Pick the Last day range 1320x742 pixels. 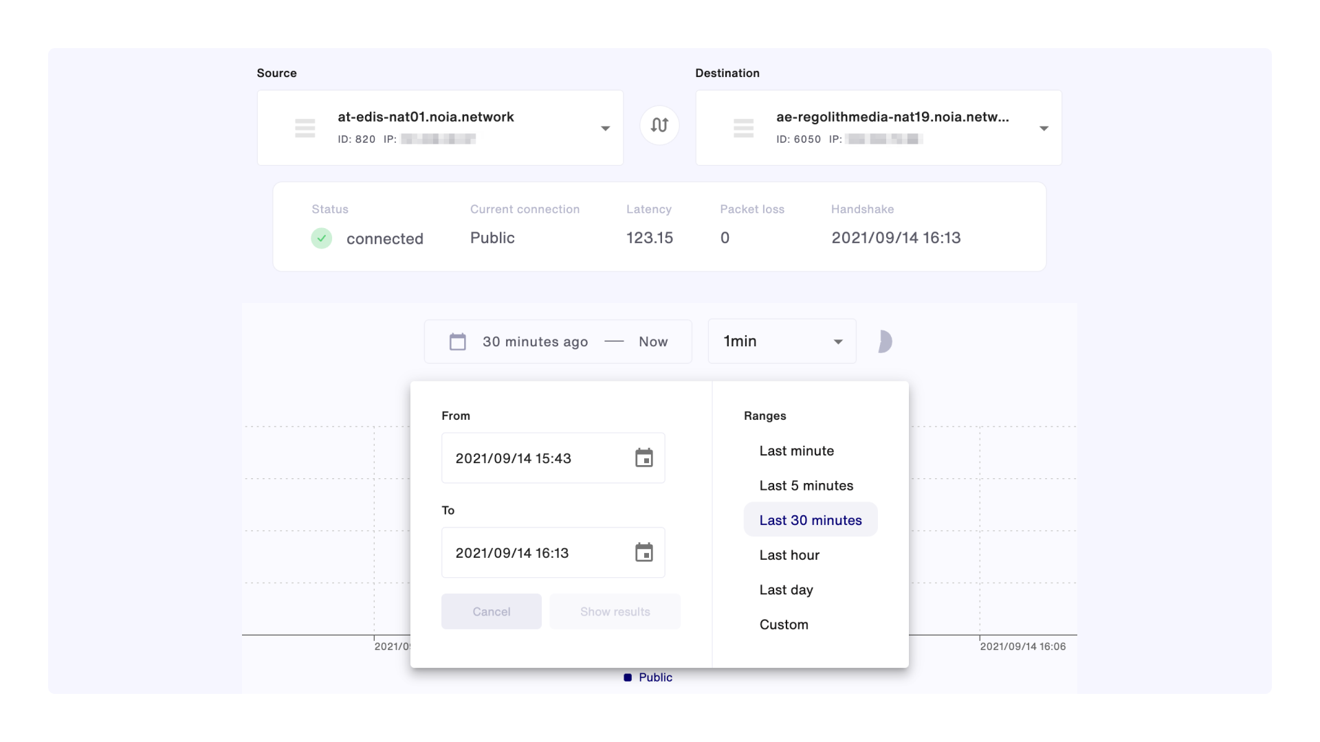tap(786, 590)
